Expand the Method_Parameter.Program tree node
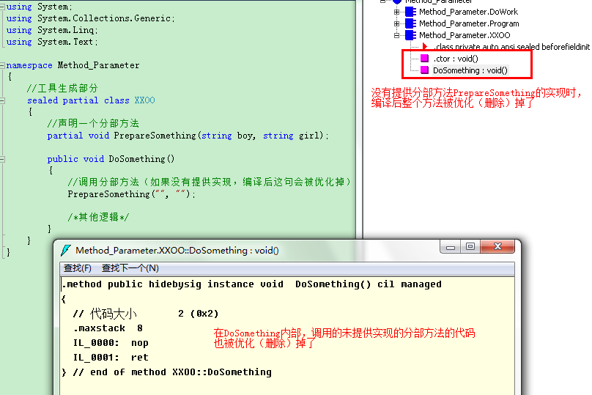 [396, 23]
